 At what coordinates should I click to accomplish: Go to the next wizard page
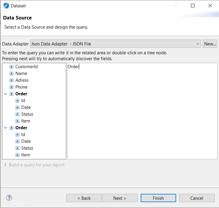120,198
